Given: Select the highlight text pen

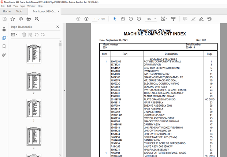Looking at the screenshot, I should 193,19.
